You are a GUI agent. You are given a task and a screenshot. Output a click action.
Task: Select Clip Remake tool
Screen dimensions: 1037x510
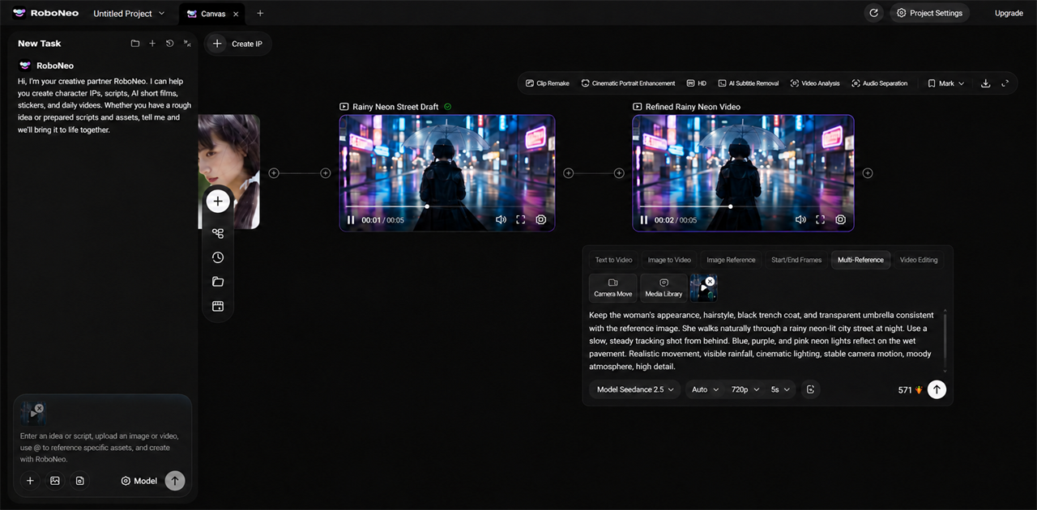click(x=547, y=83)
